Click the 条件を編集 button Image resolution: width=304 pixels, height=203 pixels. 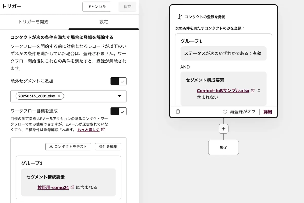pos(108,146)
